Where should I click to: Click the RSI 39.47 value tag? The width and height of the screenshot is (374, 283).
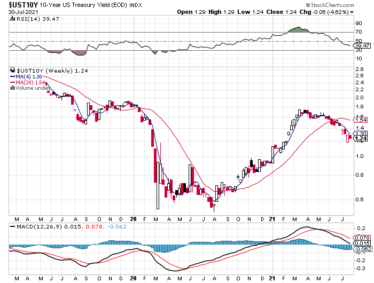362,45
